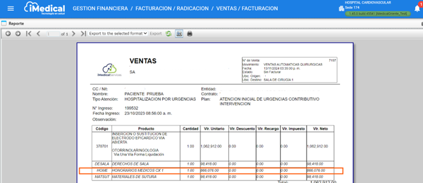The image size is (423, 183).
Task: Go to next report page
Action: click(74, 34)
